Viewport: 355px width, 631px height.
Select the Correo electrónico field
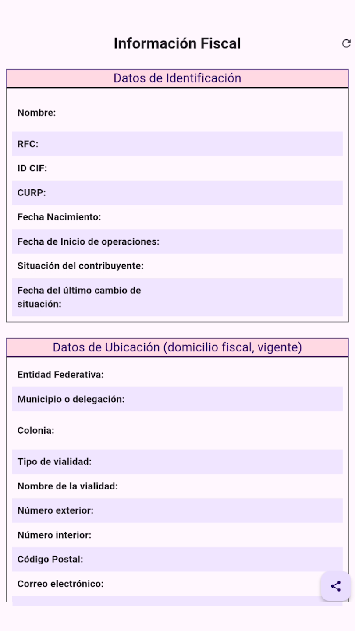[x=177, y=584]
